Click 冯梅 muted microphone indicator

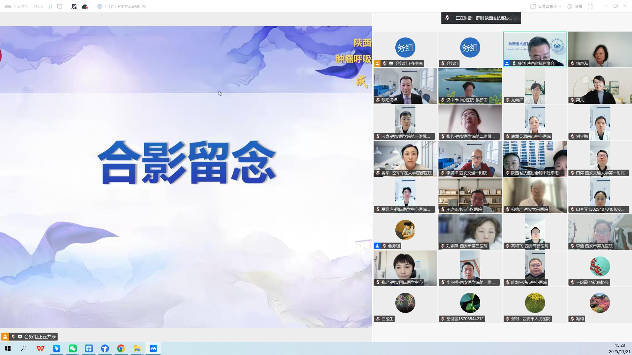(573, 319)
